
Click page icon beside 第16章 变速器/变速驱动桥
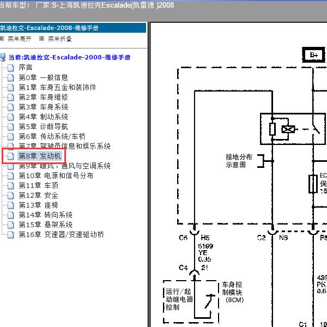[x=11, y=234]
